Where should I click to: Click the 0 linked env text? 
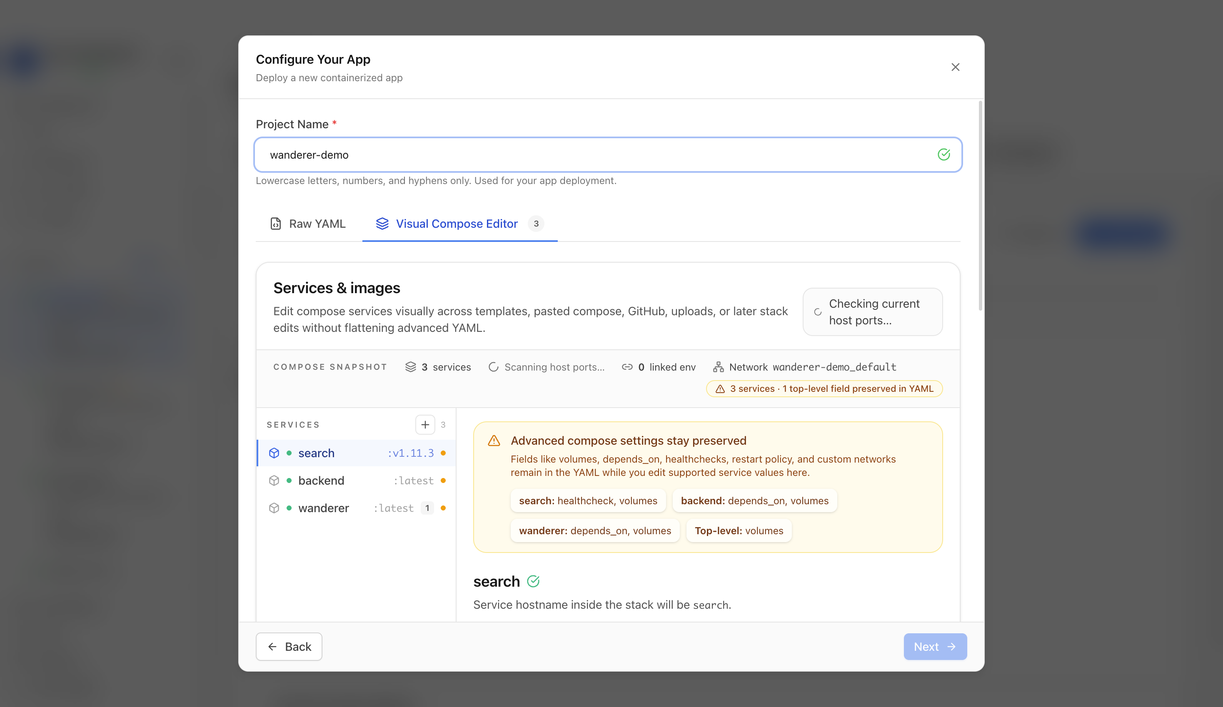(x=667, y=367)
